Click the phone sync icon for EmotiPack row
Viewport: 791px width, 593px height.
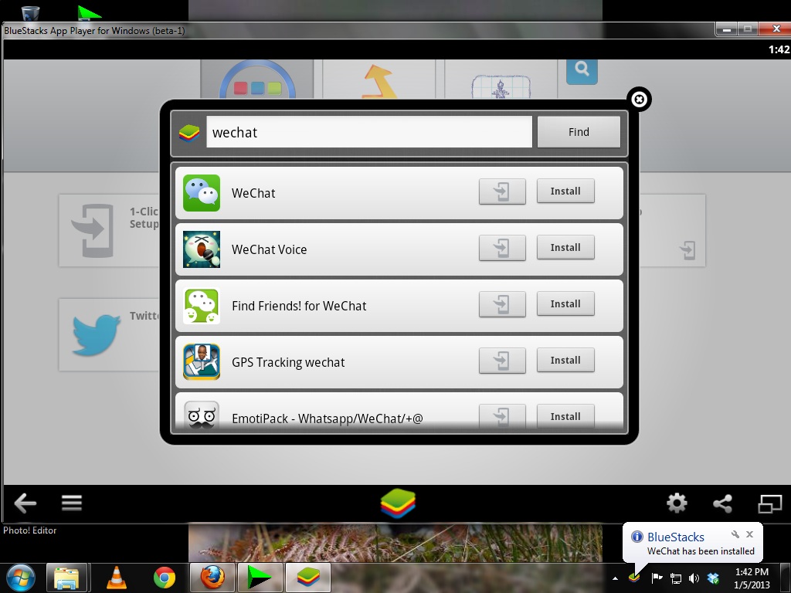(x=502, y=416)
